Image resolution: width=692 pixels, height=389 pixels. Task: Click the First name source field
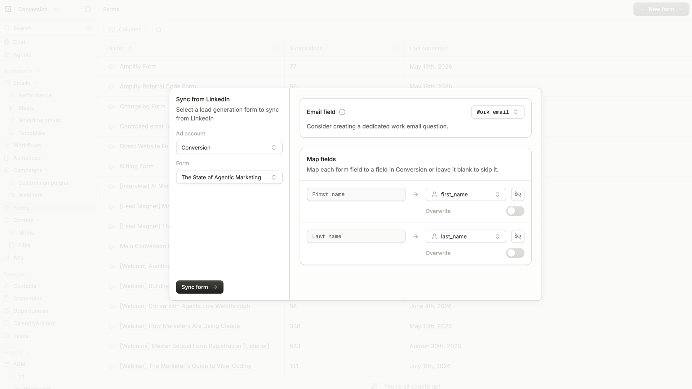[356, 194]
